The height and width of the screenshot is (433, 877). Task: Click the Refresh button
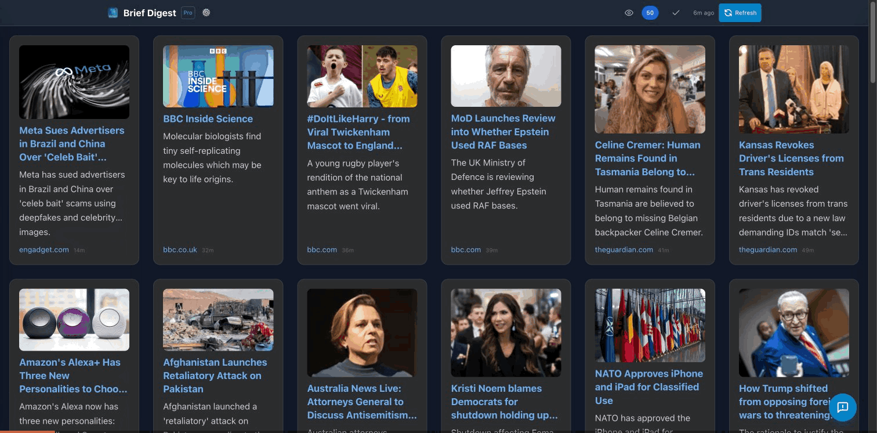(740, 13)
